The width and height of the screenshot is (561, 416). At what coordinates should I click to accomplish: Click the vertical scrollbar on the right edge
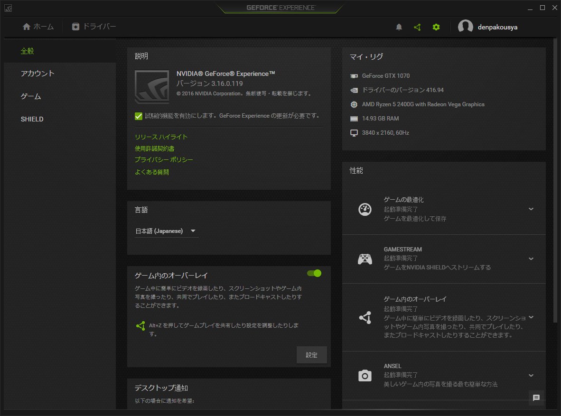click(x=555, y=181)
